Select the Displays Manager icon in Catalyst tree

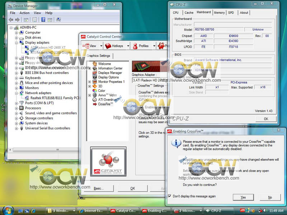[95, 73]
